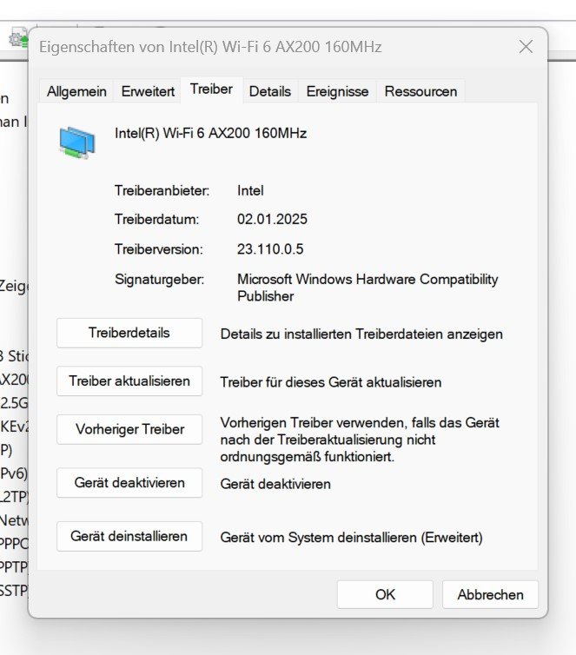
Task: Click the network adapter monitors icon
Action: 77,142
